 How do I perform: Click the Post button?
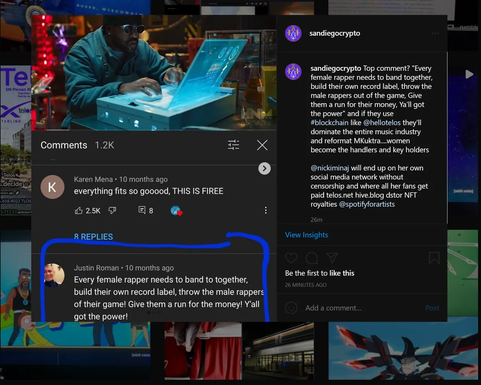432,308
